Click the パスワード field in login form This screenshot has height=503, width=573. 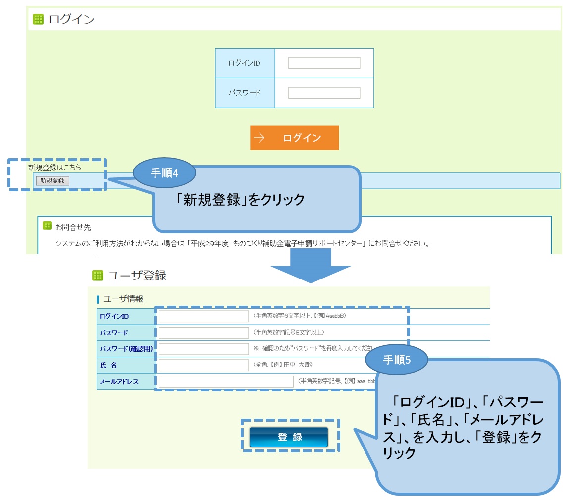click(324, 93)
